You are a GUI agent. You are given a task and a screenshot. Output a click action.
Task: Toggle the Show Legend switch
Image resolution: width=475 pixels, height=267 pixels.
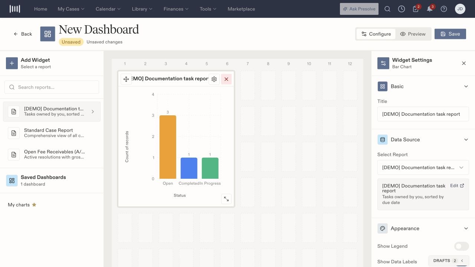(x=462, y=246)
